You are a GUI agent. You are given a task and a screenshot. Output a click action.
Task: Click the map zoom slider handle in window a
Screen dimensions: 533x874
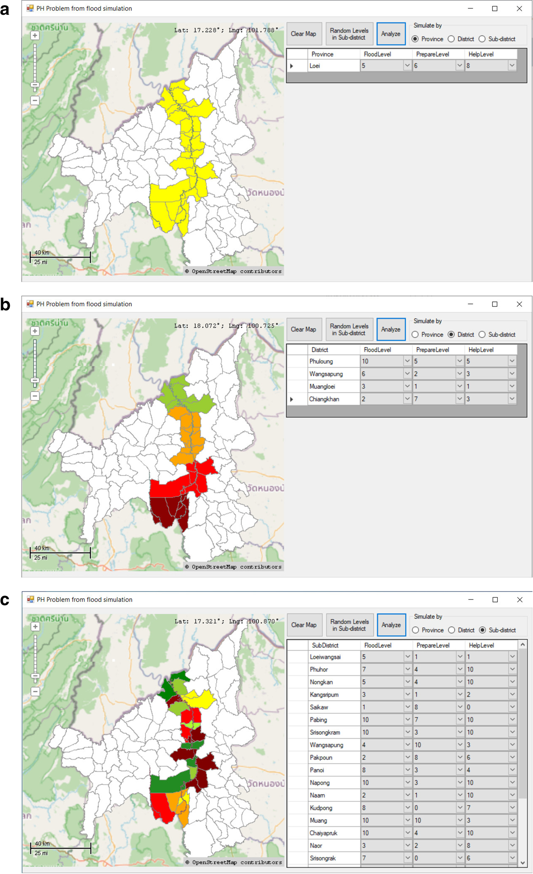point(35,85)
